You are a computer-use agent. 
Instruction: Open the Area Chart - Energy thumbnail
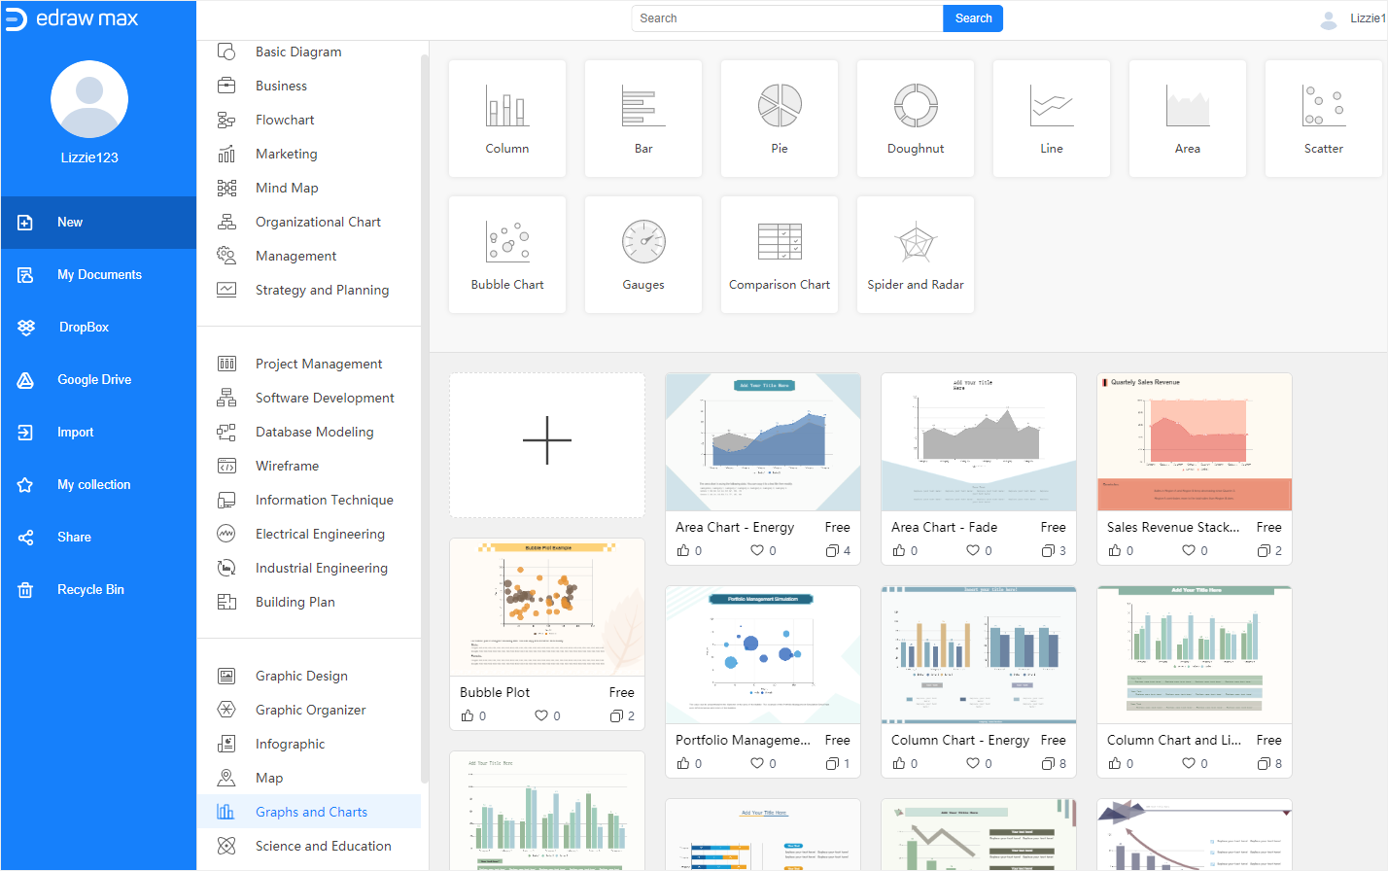763,442
